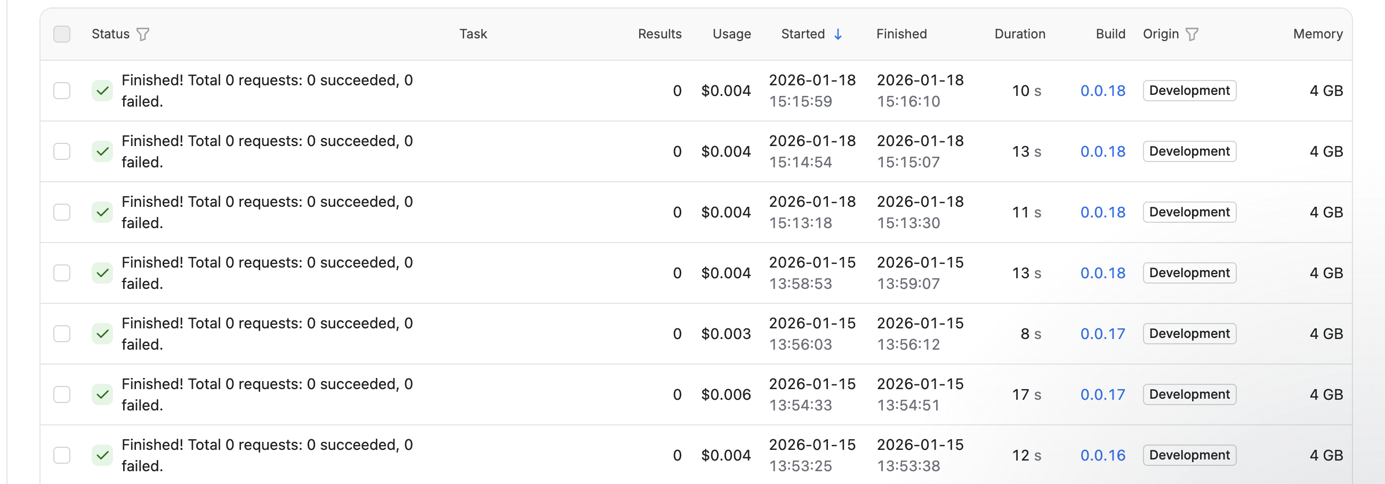Image resolution: width=1385 pixels, height=484 pixels.
Task: Sort runs by Usage column header
Action: pos(731,35)
